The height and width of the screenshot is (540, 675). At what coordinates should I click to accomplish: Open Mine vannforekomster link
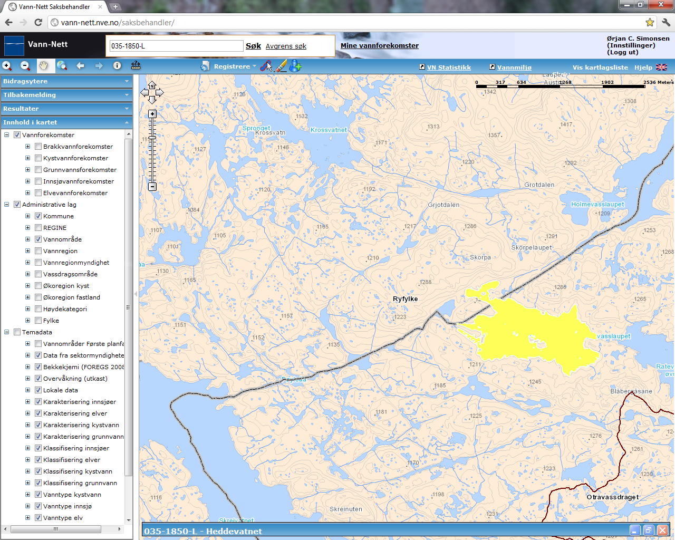[x=380, y=46]
